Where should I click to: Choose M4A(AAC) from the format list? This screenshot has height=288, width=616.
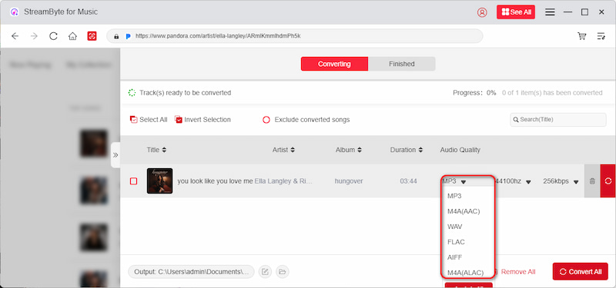click(x=464, y=211)
